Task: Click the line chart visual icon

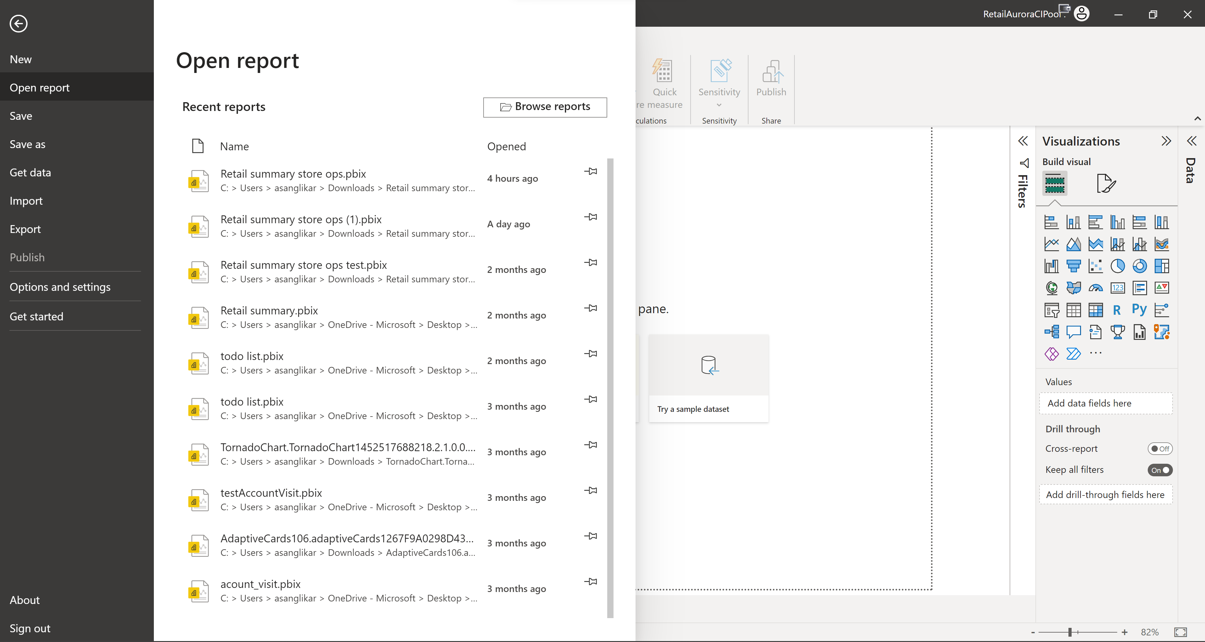Action: 1051,244
